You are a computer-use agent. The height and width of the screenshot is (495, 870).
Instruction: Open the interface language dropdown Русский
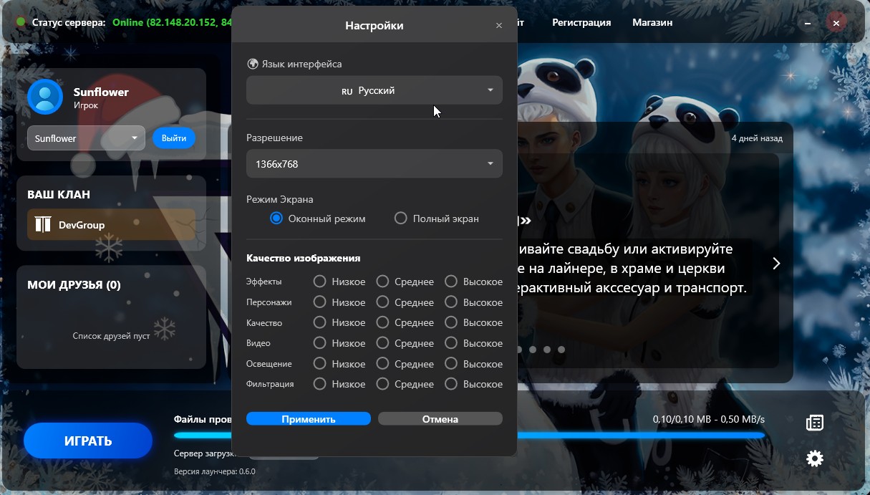tap(374, 91)
